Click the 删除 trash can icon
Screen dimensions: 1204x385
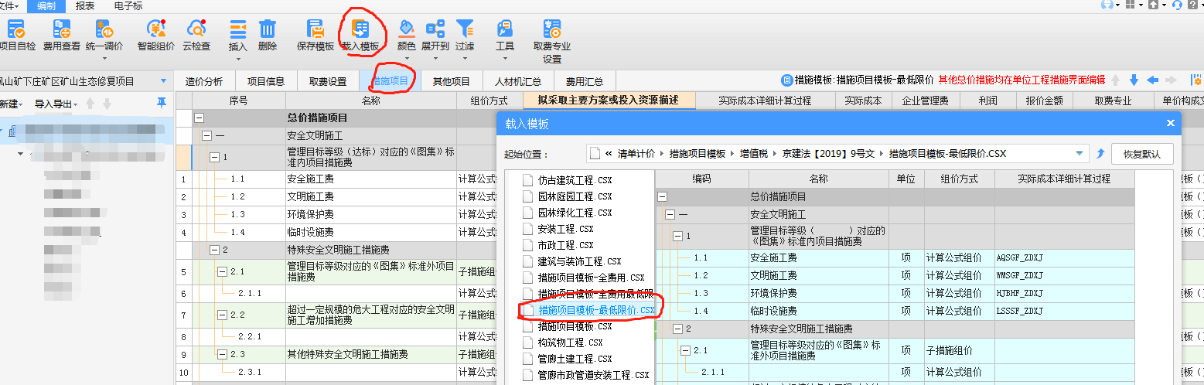(268, 29)
